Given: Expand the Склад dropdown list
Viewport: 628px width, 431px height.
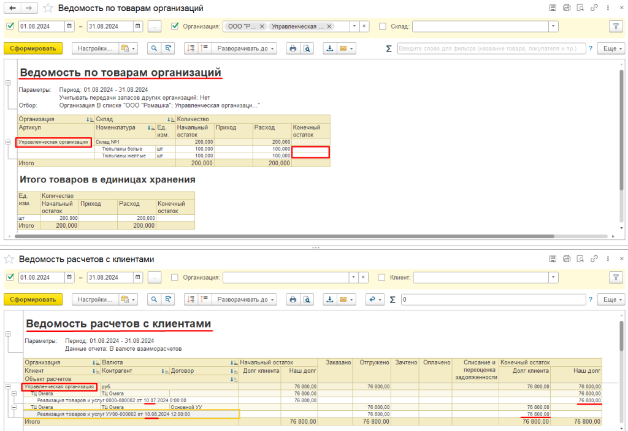Looking at the screenshot, I should pyautogui.click(x=553, y=26).
